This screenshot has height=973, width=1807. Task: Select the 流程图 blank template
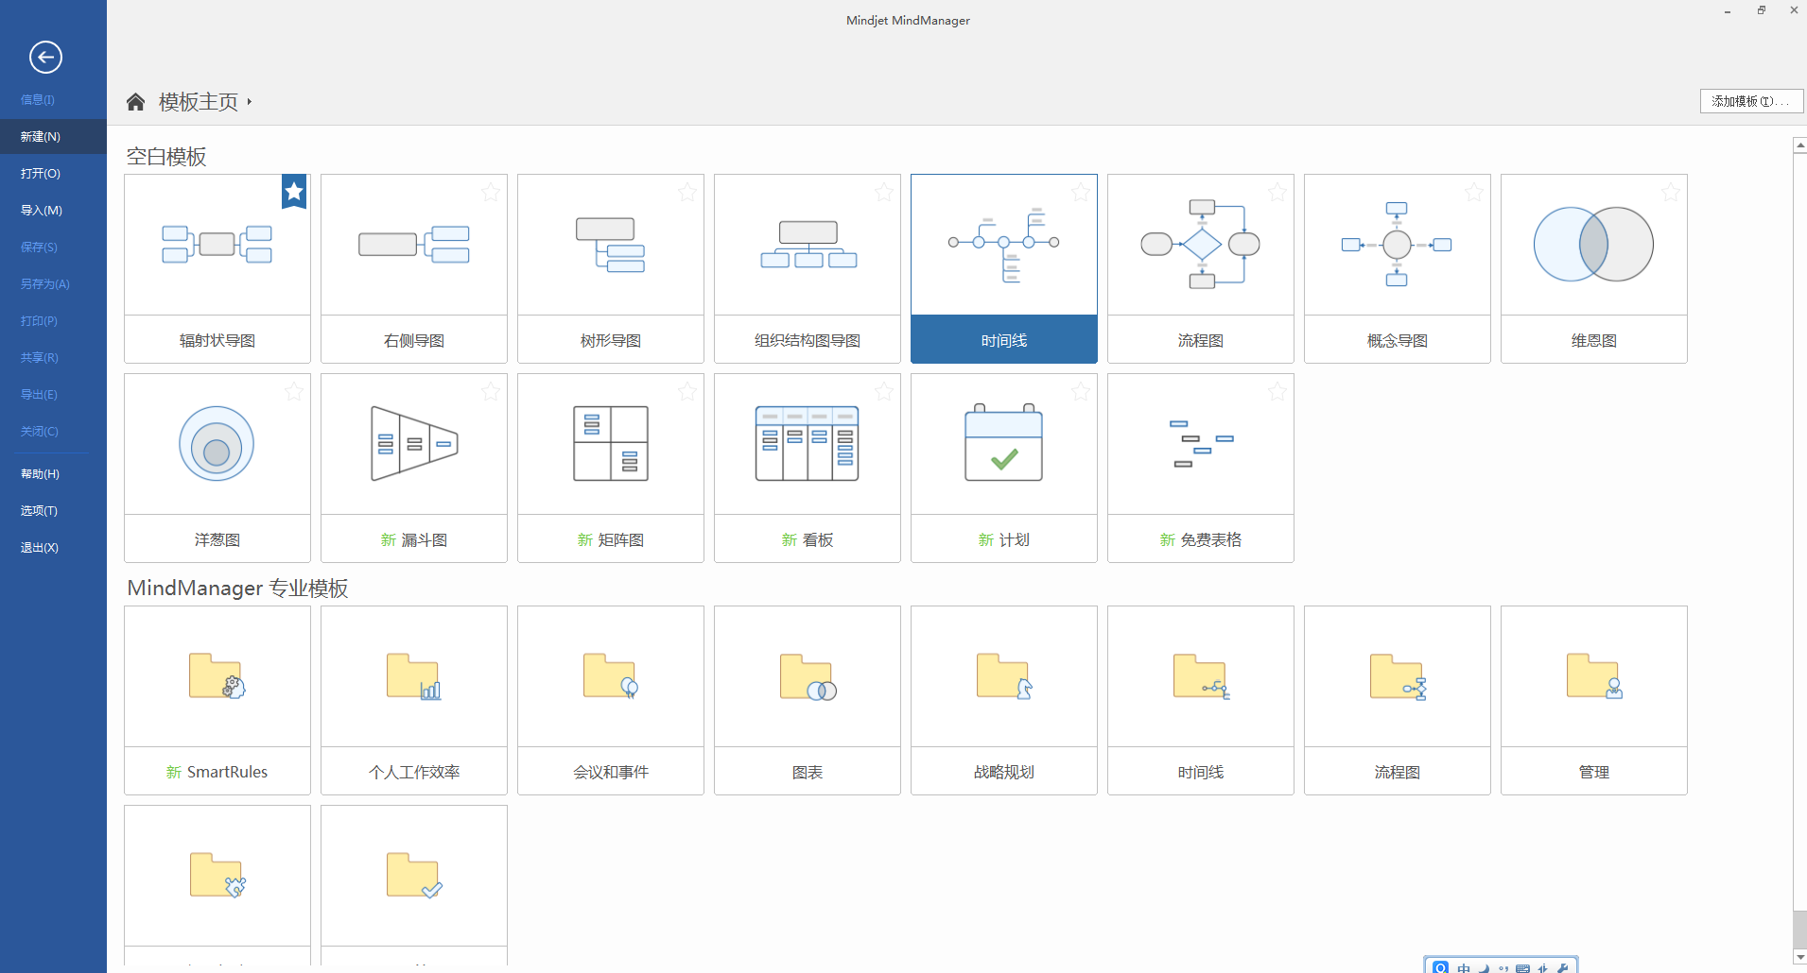pyautogui.click(x=1200, y=267)
